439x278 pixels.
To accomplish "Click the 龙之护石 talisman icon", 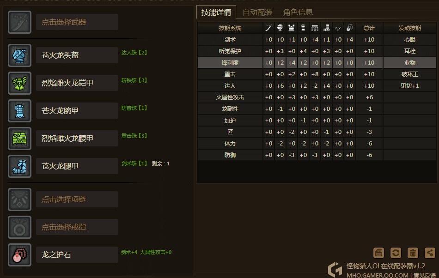I will click(x=19, y=255).
